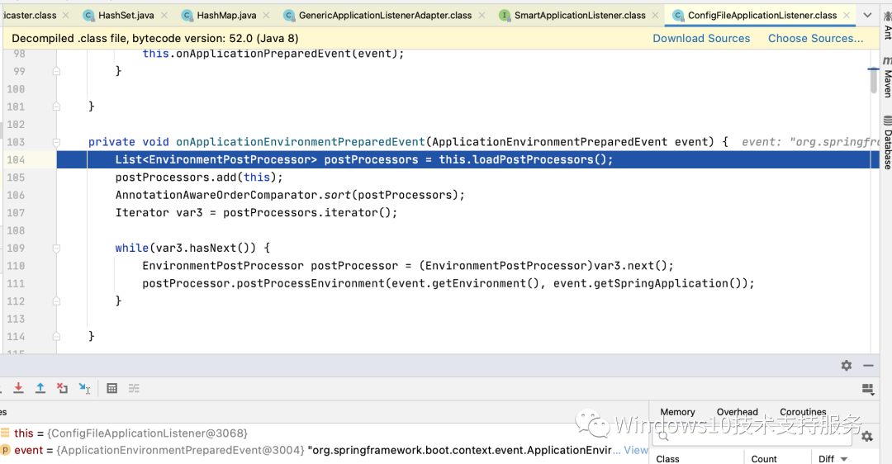The height and width of the screenshot is (464, 892).
Task: Open the Memory view settings gear
Action: point(867,436)
